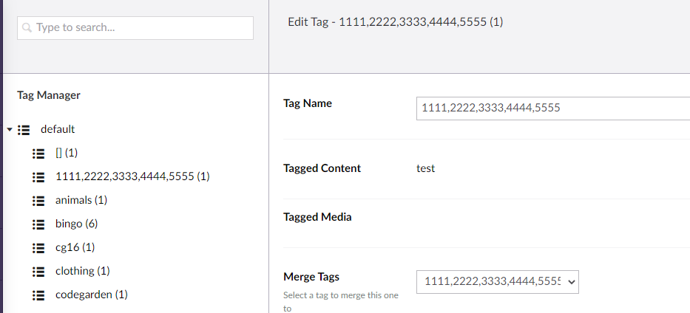Click the list icon next to clothing
690x313 pixels.
coord(38,271)
